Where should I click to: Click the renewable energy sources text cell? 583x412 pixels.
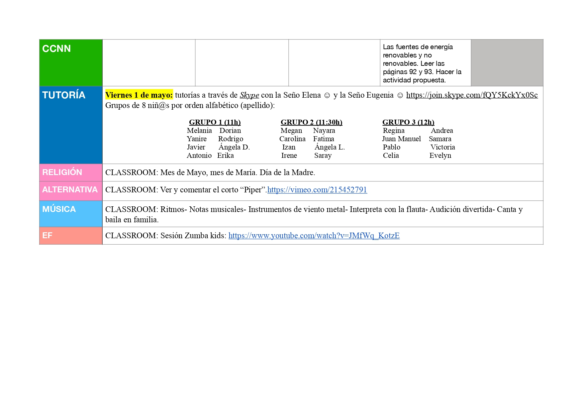[x=425, y=63]
